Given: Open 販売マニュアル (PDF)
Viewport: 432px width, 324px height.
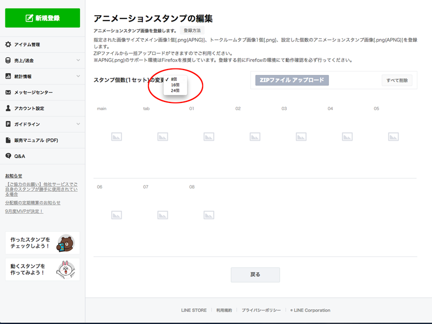Looking at the screenshot, I should (x=36, y=140).
